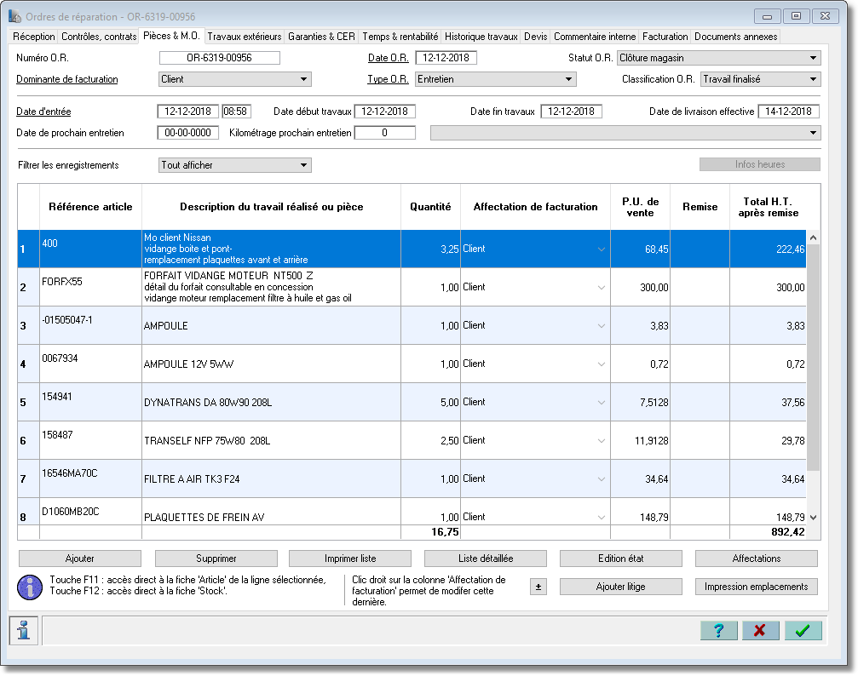Click the Ajouter button
Viewport: 858px width, 676px height.
click(x=80, y=559)
